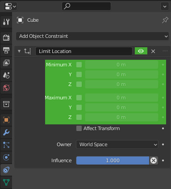
Task: Open the View Layer properties tab
Action: pyautogui.click(x=6, y=63)
